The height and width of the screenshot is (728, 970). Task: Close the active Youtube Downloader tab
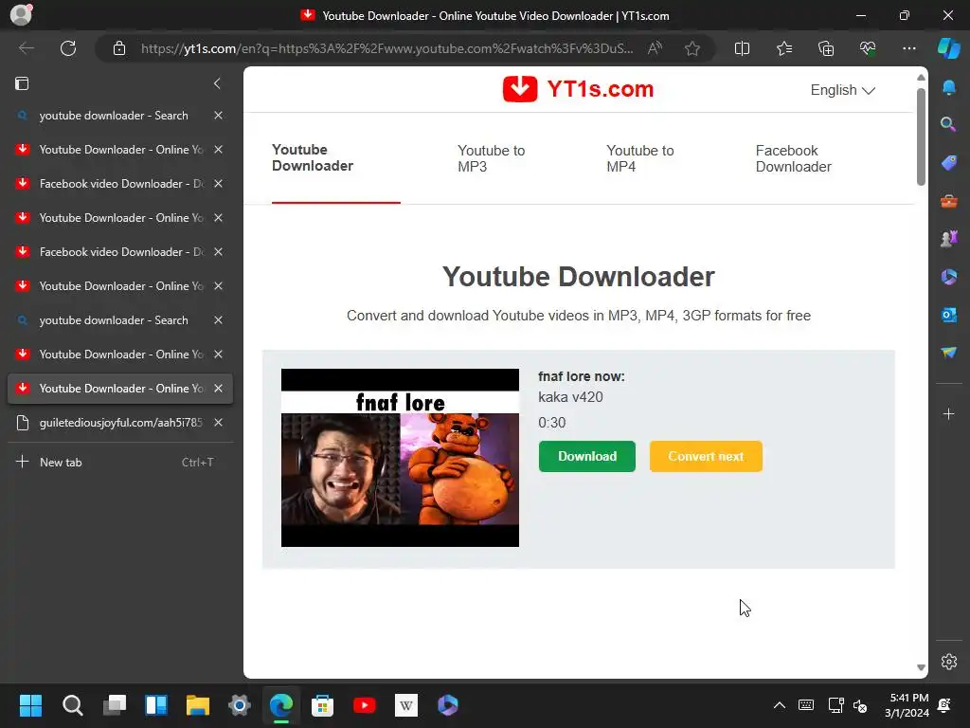point(219,388)
